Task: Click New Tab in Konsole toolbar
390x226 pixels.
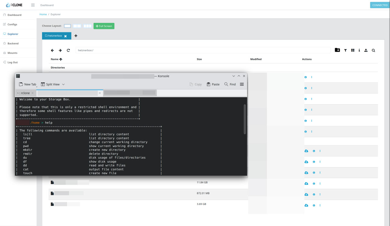Action: pyautogui.click(x=27, y=84)
